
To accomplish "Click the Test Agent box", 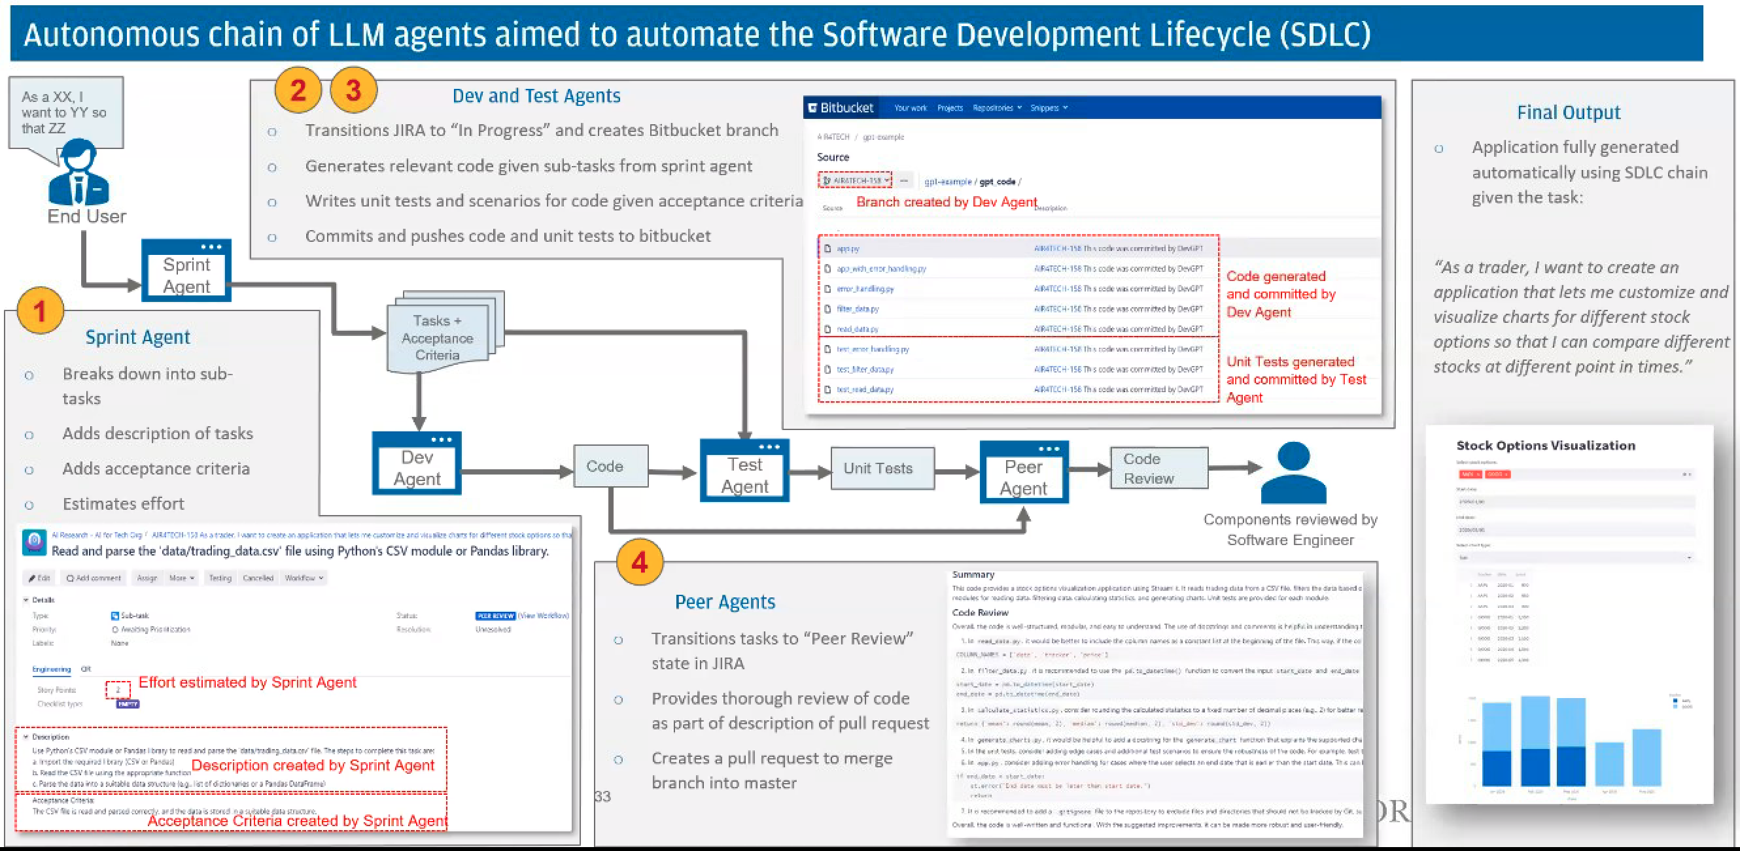I will click(x=744, y=471).
